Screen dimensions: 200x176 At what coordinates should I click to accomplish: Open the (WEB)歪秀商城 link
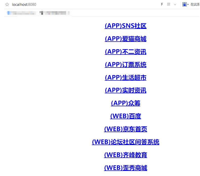point(126,168)
